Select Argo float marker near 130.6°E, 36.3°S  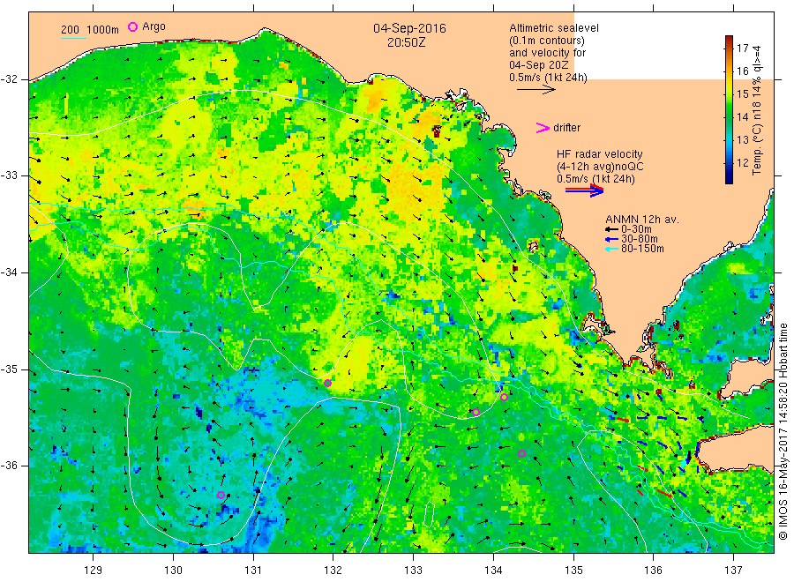[x=221, y=495]
